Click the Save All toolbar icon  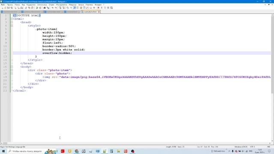pos(12,8)
